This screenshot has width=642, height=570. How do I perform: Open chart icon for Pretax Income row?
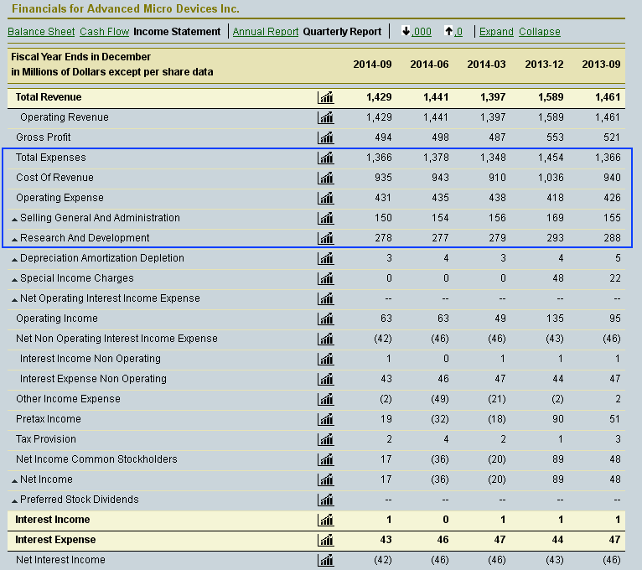coord(326,419)
